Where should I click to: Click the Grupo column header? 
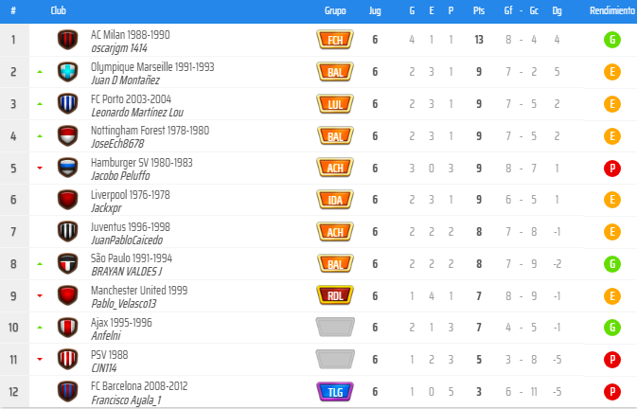[335, 9]
